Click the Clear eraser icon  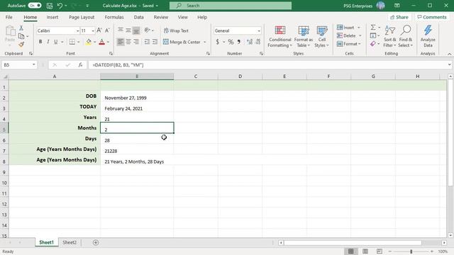coord(373,44)
